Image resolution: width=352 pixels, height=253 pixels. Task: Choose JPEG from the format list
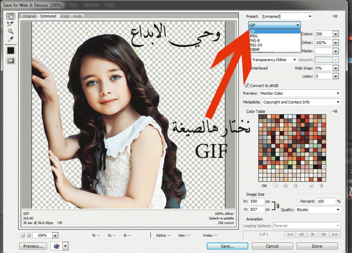(253, 36)
